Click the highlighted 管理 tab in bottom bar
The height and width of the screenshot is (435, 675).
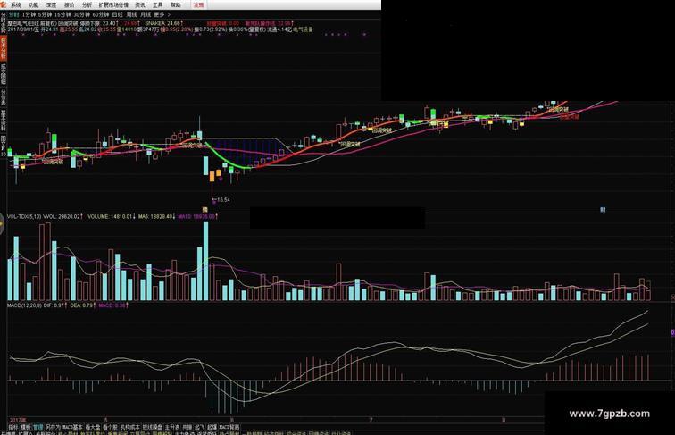click(x=38, y=427)
